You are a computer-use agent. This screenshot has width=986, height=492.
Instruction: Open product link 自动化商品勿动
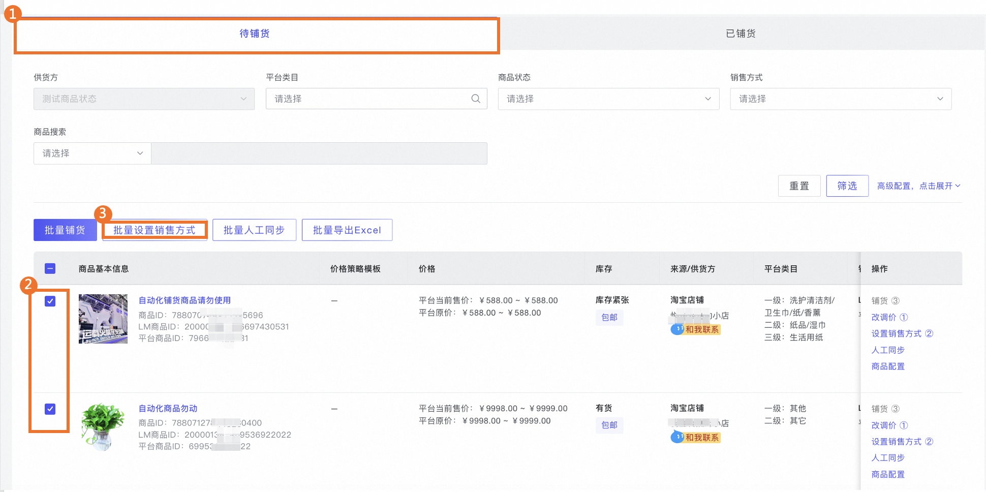point(168,409)
